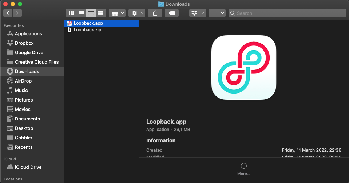This screenshot has width=349, height=183.
Task: Open Creative Cloud Files in sidebar
Action: [32, 62]
